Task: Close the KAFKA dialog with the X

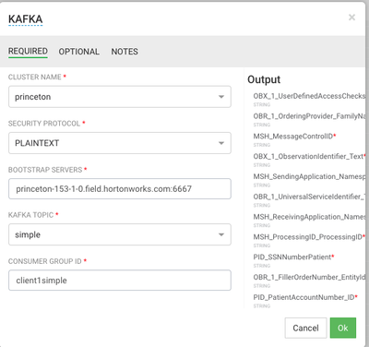Action: 351,18
